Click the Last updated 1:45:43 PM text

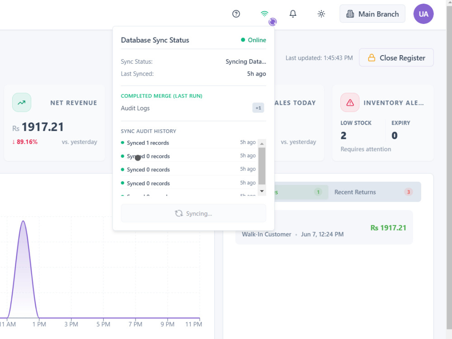(x=319, y=58)
